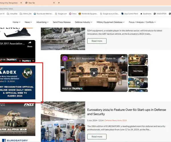Expand the News dropdown menu
Viewport: 171px width, 142px height.
pyautogui.click(x=28, y=22)
